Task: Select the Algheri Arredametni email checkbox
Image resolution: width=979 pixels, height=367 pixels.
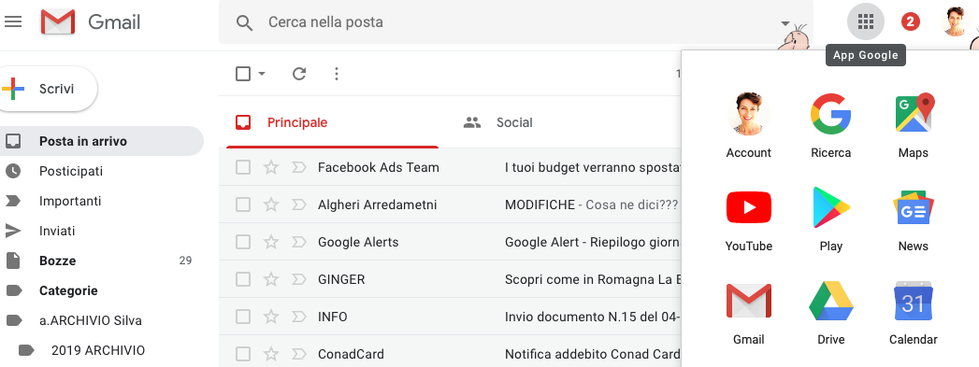Action: (x=243, y=205)
